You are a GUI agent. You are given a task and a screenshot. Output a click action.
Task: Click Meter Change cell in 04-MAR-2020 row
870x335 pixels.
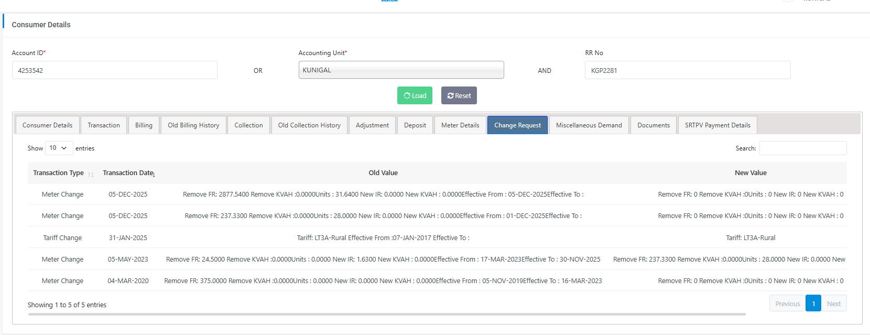tap(62, 280)
